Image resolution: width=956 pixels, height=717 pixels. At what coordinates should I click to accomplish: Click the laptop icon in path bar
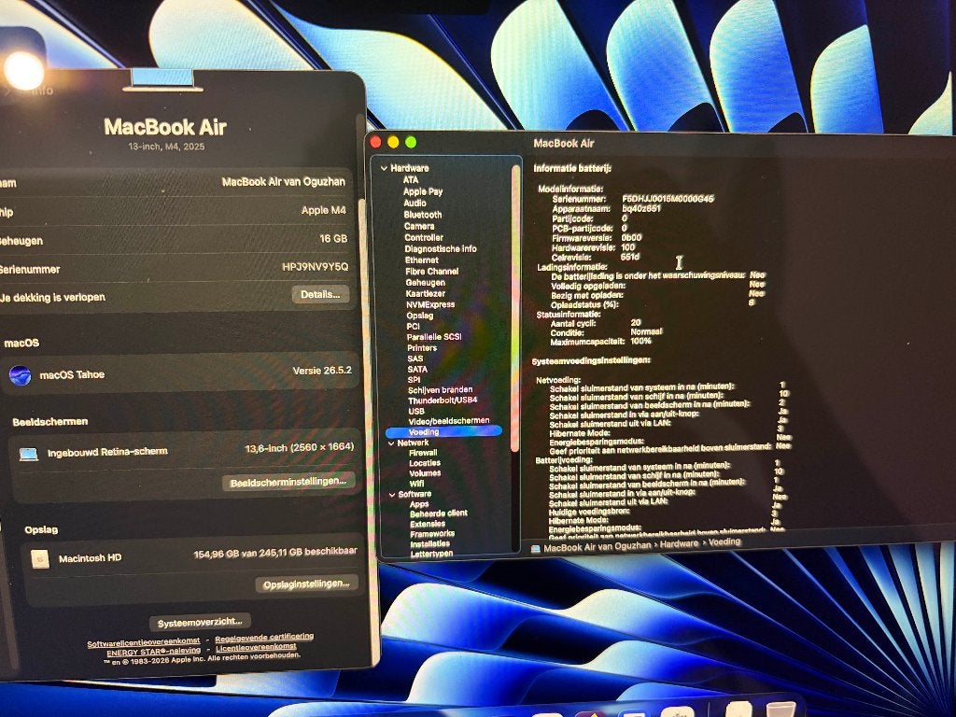coord(535,549)
